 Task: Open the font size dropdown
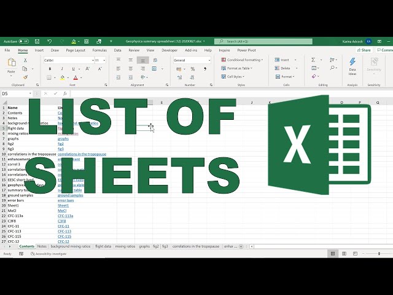tap(104, 60)
